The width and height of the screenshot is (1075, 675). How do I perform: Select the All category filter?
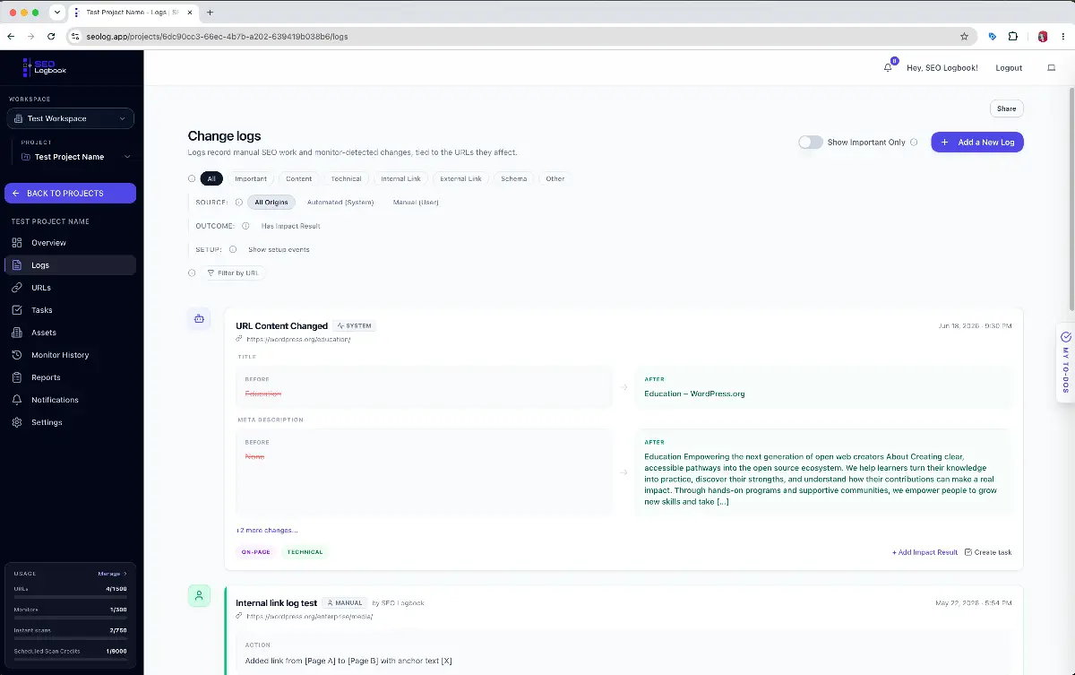click(211, 178)
